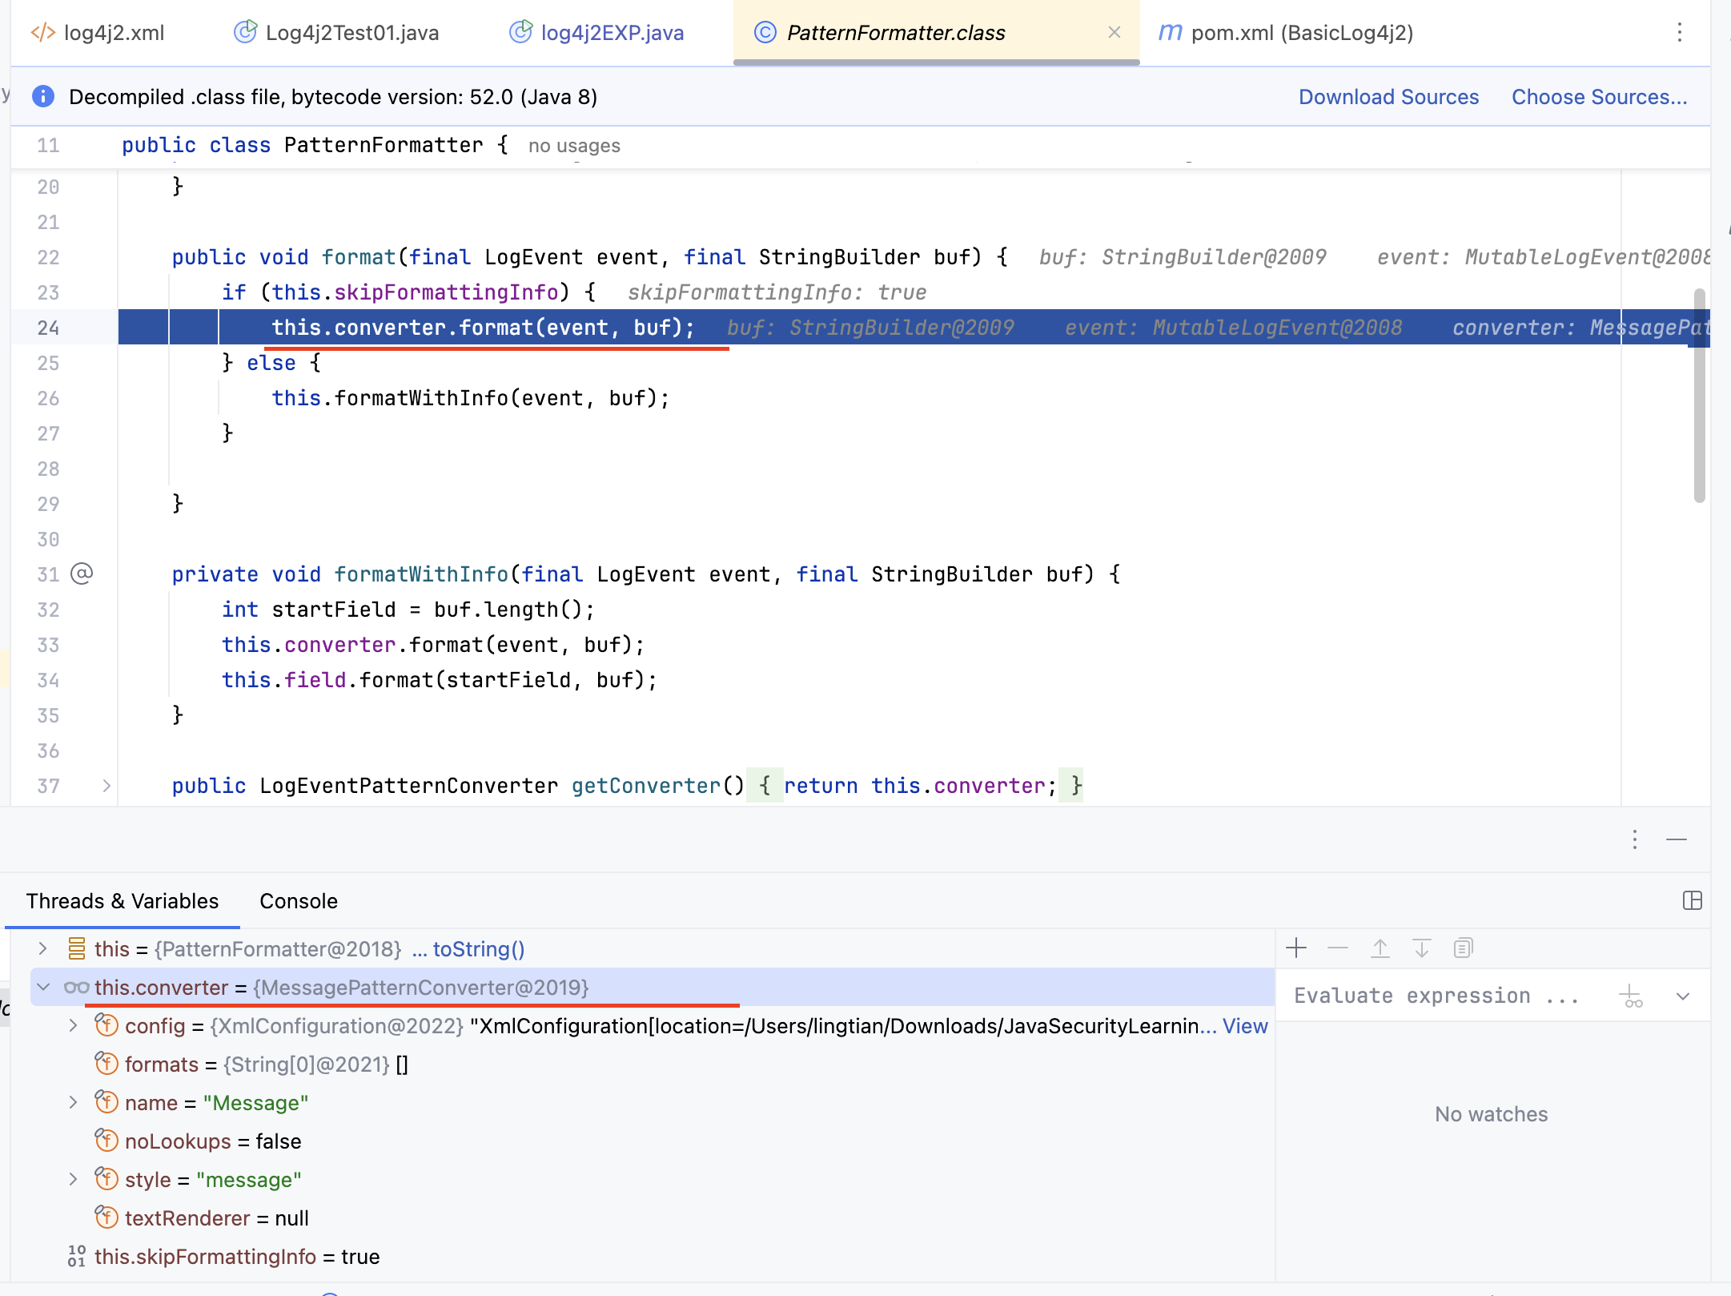Click this.formatWithInfo call on line 26
Image resolution: width=1731 pixels, height=1296 pixels.
click(x=471, y=398)
